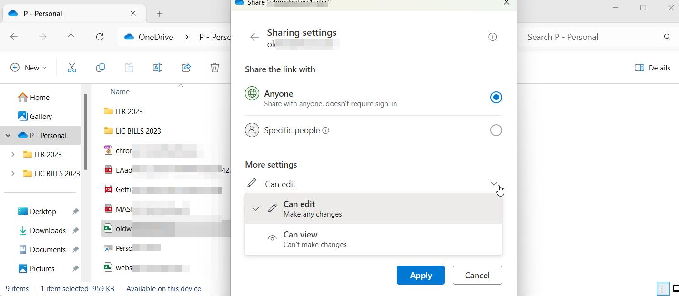Collapse the Can edit permissions dropdown
679x296 pixels.
(494, 184)
